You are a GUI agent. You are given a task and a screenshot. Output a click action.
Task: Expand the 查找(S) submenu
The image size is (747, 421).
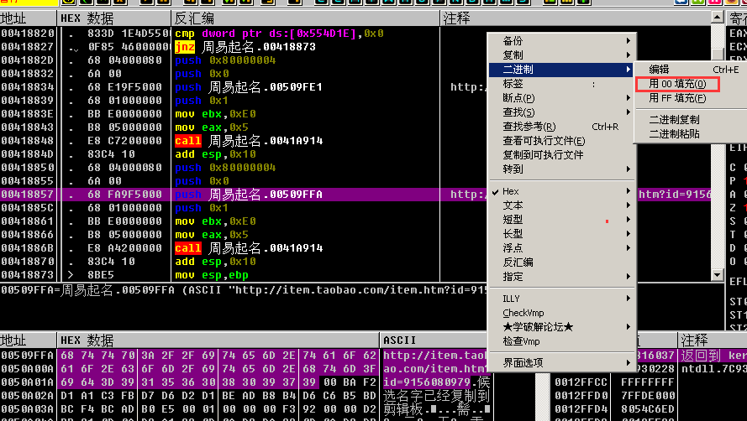point(562,112)
